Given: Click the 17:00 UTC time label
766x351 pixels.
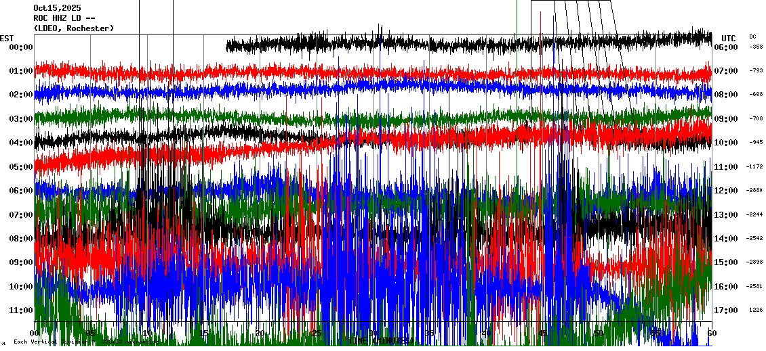Looking at the screenshot, I should click(725, 310).
